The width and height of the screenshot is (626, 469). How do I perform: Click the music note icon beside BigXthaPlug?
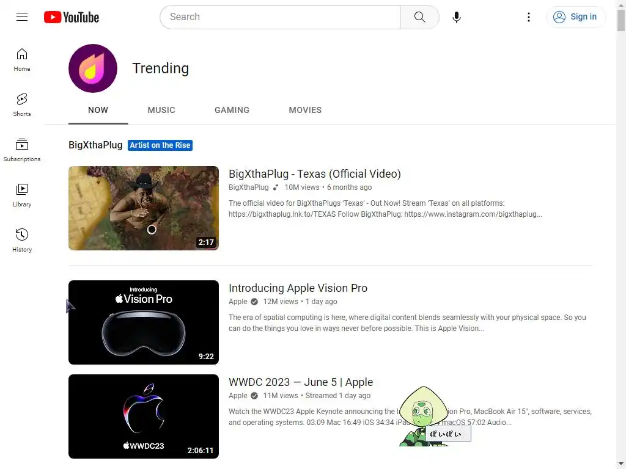tap(276, 187)
